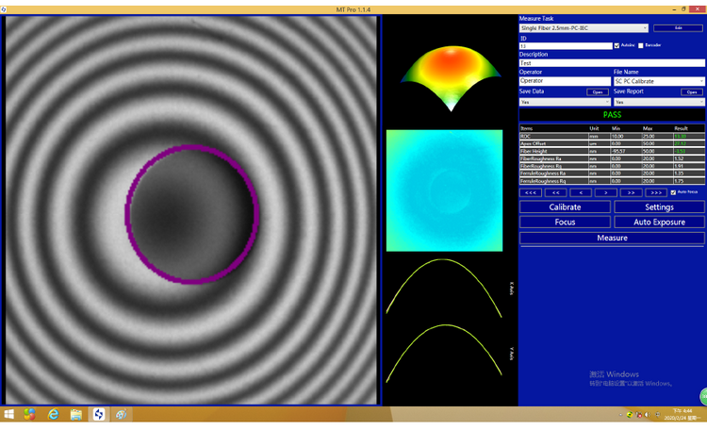Open the Settings panel
Viewport: 707px width, 430px height.
click(659, 207)
